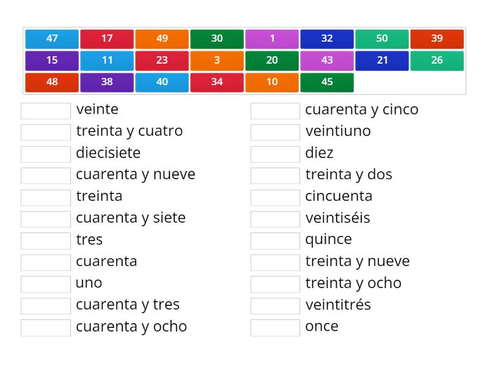Select the label veintiséis
Image resolution: width=489 pixels, height=367 pixels.
tap(337, 218)
